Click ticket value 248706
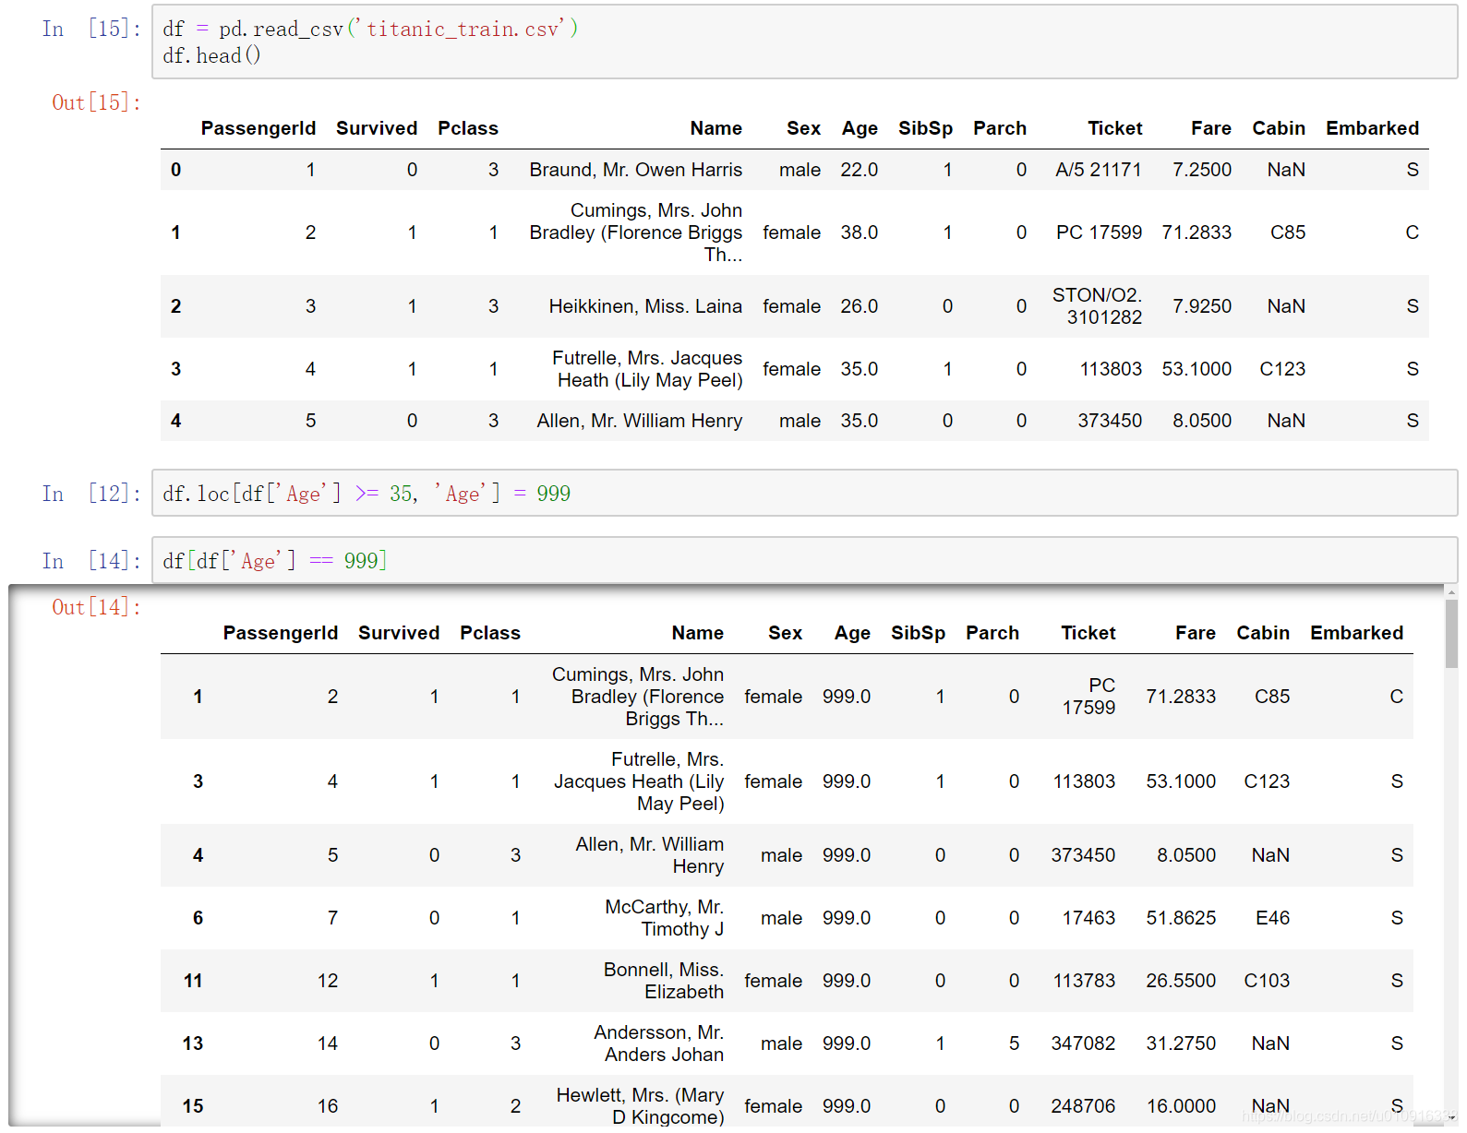1467x1133 pixels. click(1084, 1106)
